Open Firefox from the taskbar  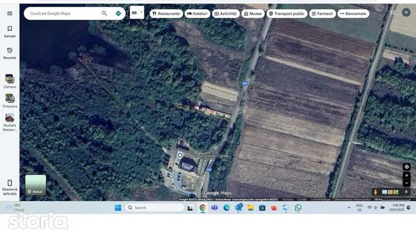pos(274,208)
